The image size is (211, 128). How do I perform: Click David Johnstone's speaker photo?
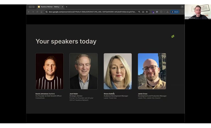(x=49, y=71)
